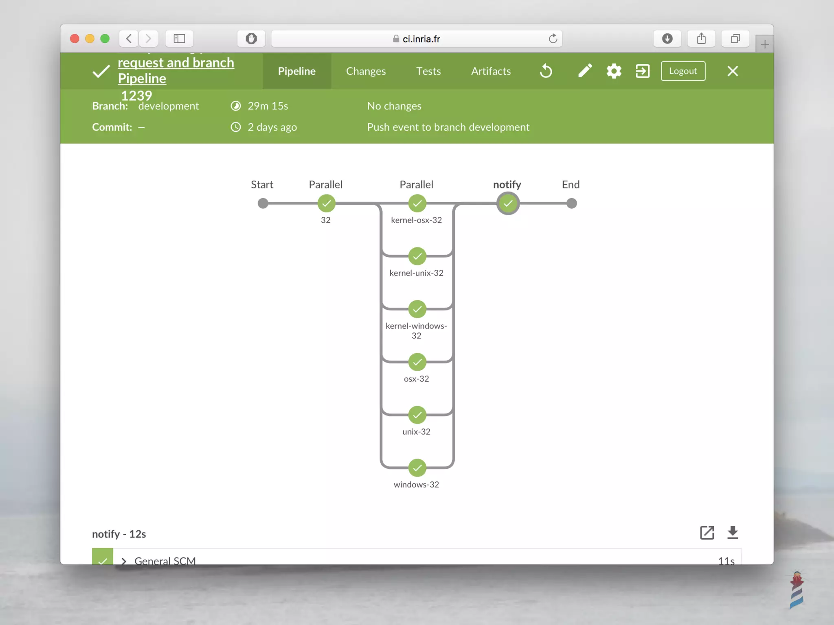This screenshot has height=625, width=834.
Task: Open the pipeline editor pencil icon
Action: 585,71
